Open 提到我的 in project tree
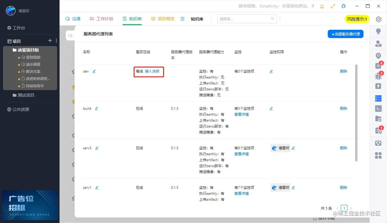The image size is (387, 223). [31, 57]
